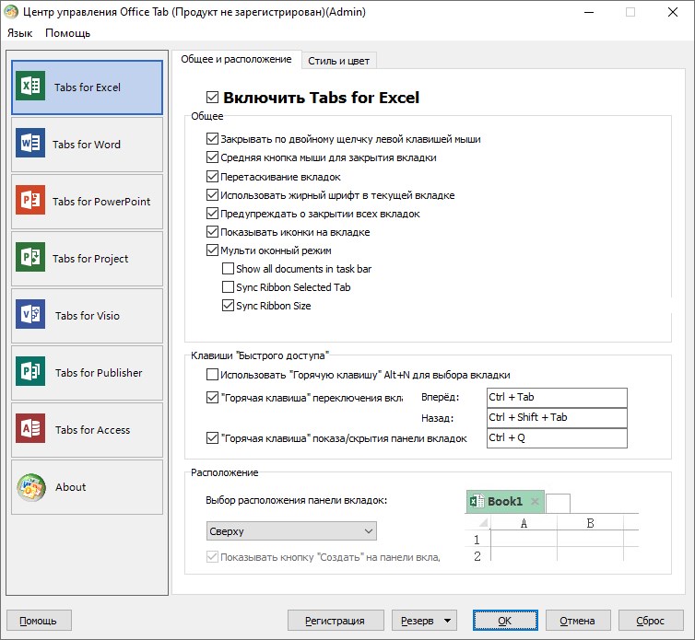Toggle the Включить Tabs for Excel checkbox

[212, 97]
